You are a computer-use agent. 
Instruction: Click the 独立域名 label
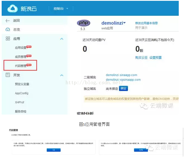point(90,89)
